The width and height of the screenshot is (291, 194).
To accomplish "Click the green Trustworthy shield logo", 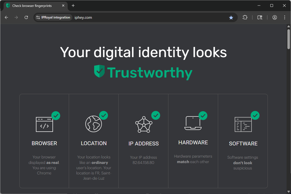I will pos(99,72).
